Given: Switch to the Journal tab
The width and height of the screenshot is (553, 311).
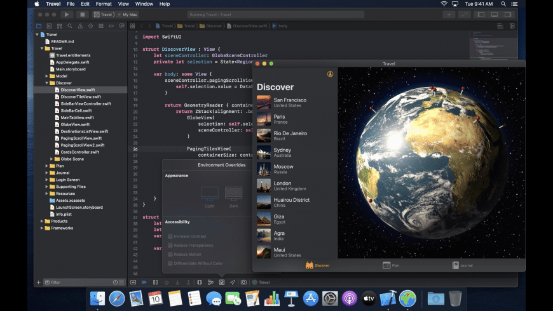Looking at the screenshot, I should 463,265.
